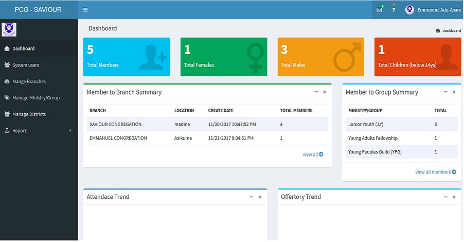Click the Manage Districts people icon

7,114
